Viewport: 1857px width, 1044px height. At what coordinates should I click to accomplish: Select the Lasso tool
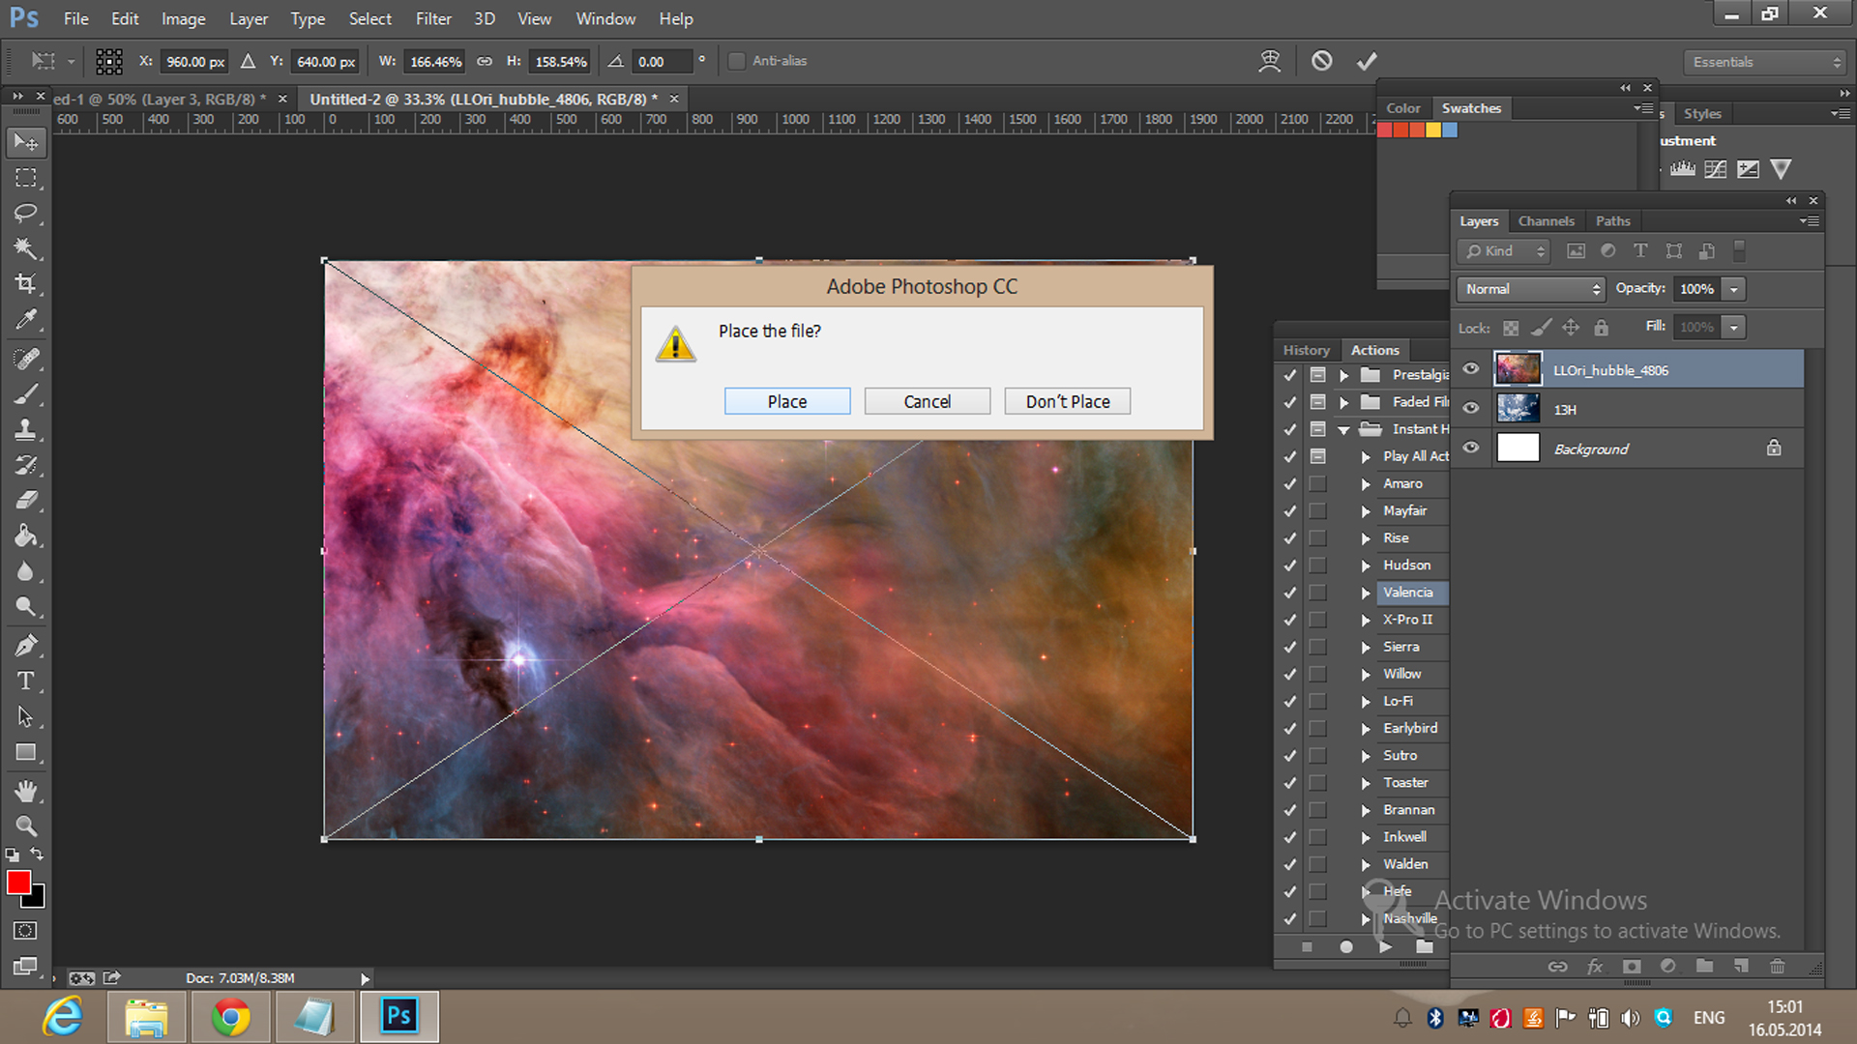pos(26,213)
